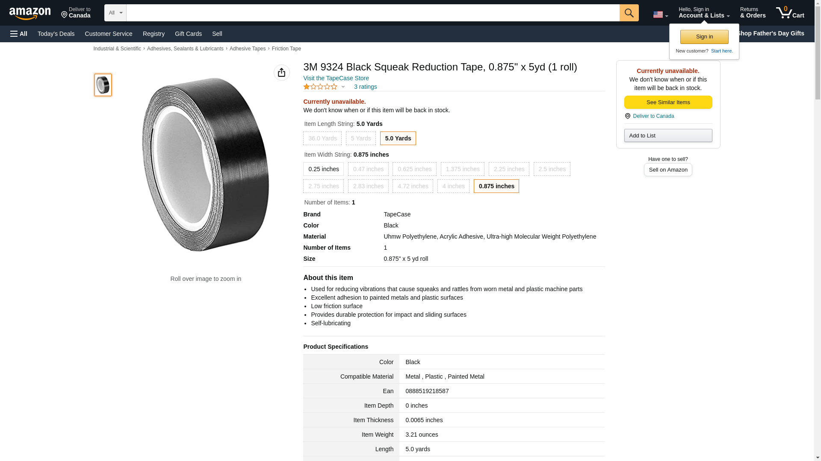
Task: Click the star rating graphic
Action: pyautogui.click(x=320, y=87)
